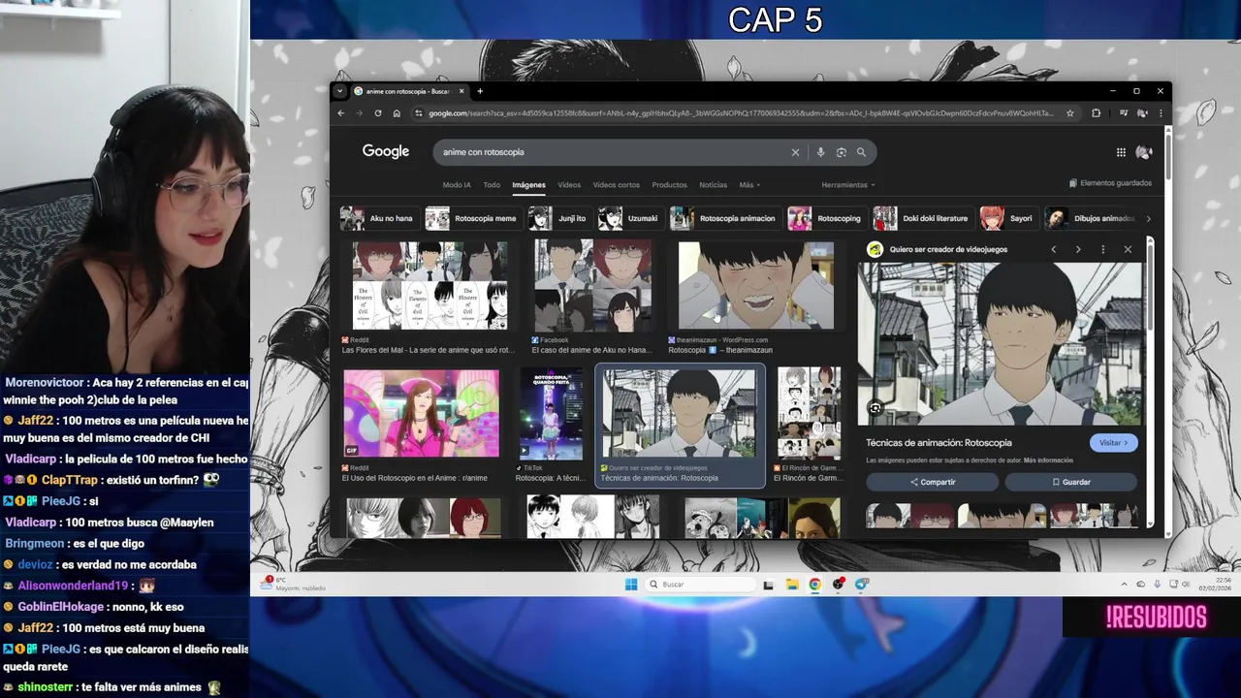
Task: Switch to the Modo IA tab
Action: (457, 185)
